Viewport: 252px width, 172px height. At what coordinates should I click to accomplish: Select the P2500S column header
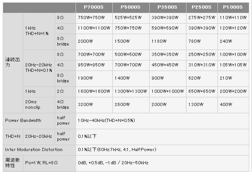click(202, 7)
